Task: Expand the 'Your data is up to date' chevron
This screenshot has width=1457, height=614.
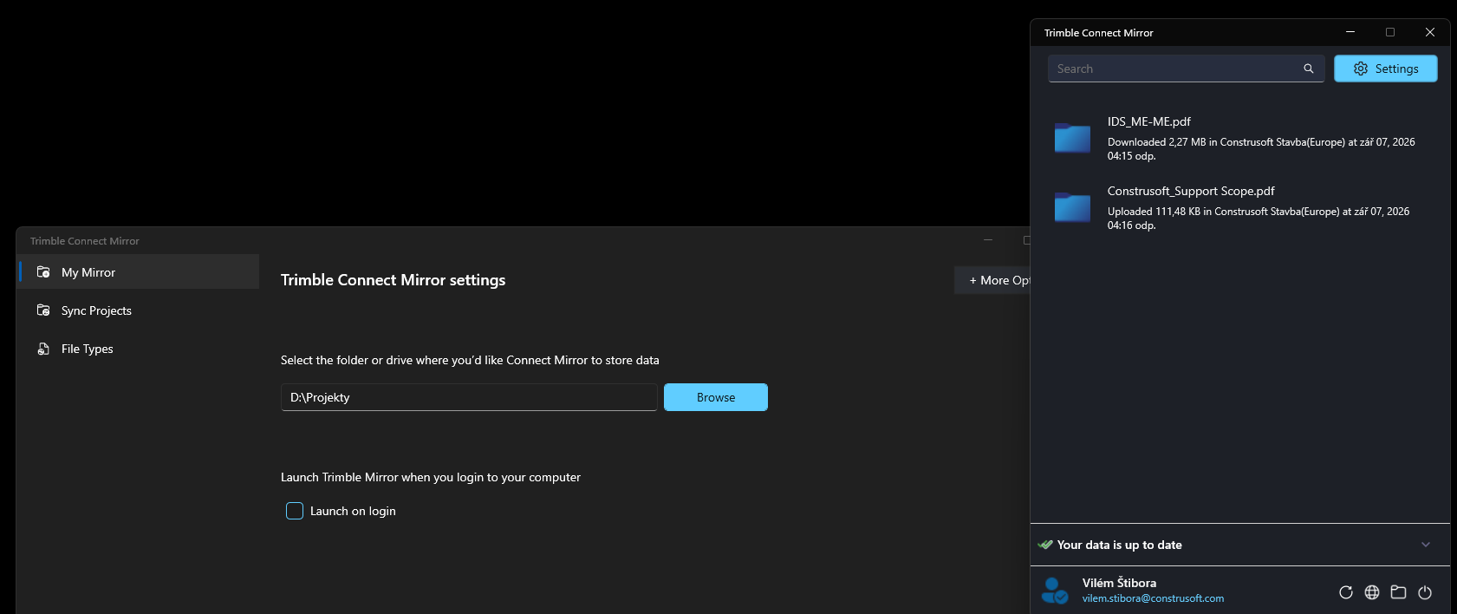Action: tap(1426, 545)
